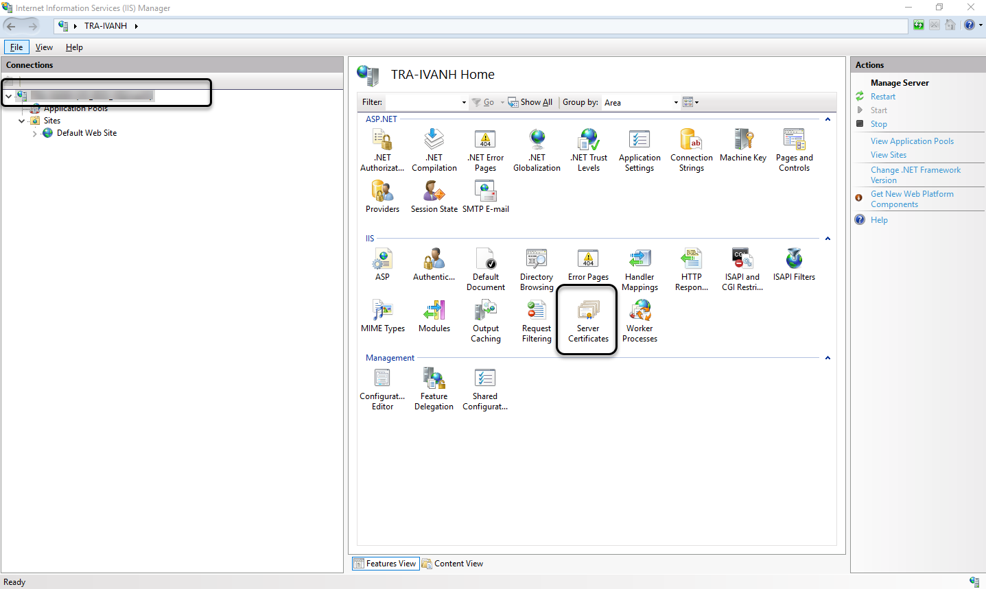986x589 pixels.
Task: Open SMTP E-mail settings
Action: (485, 197)
